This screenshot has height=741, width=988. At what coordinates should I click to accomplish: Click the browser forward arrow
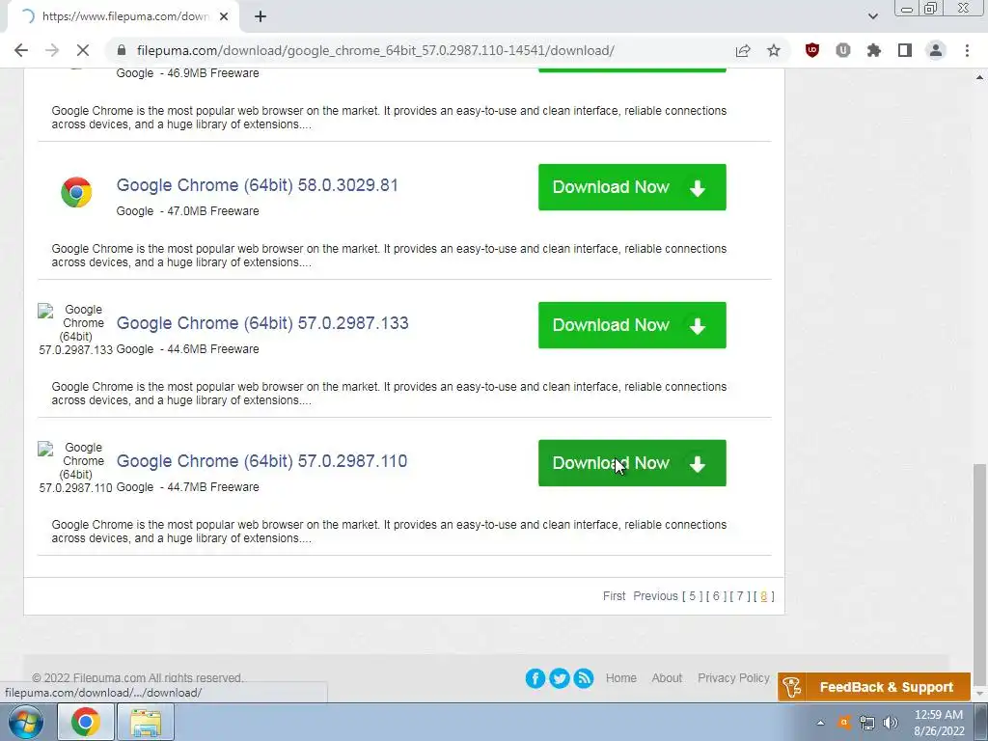[x=52, y=50]
